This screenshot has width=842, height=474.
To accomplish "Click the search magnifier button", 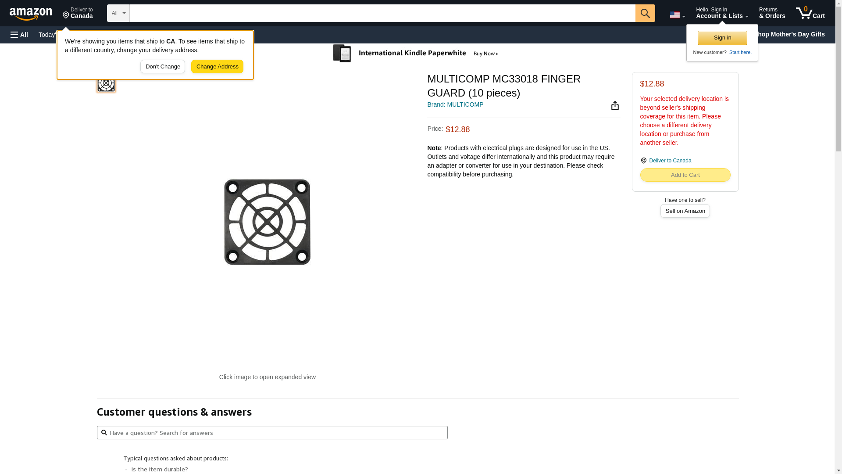I will [x=645, y=13].
